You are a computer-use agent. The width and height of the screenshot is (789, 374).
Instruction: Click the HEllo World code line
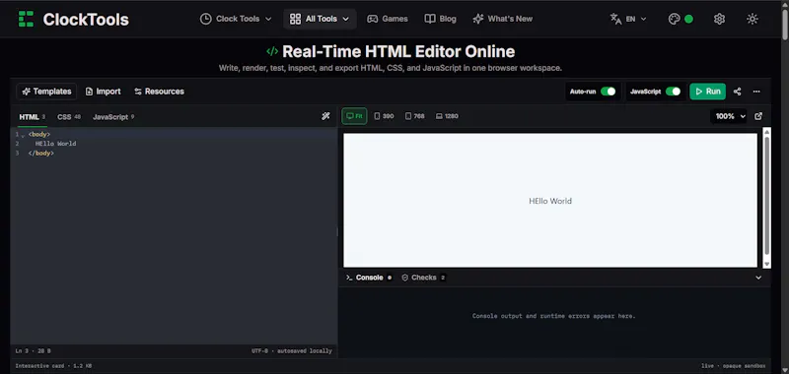56,144
